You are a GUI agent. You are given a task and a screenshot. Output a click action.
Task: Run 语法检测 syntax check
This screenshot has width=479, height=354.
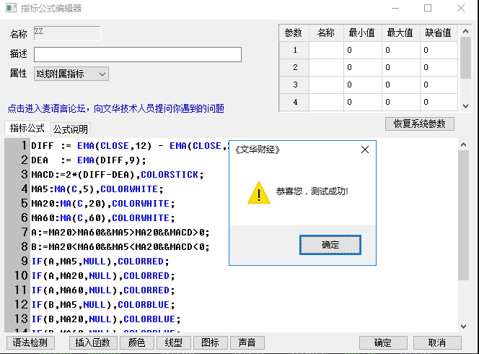click(x=30, y=342)
